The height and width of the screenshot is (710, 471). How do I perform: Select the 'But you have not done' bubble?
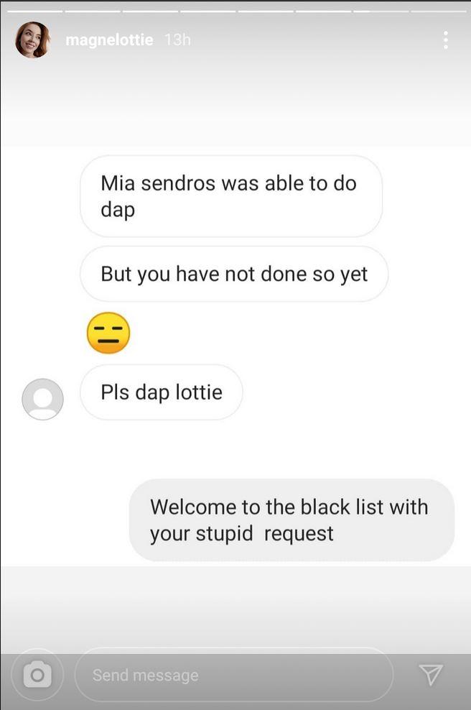click(234, 274)
